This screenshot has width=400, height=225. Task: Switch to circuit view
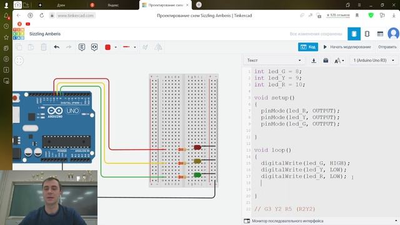click(354, 34)
